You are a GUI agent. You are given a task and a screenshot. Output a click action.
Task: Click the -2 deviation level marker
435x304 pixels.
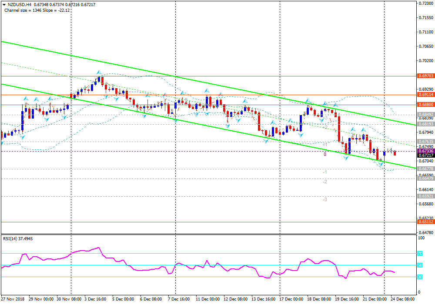325,182
